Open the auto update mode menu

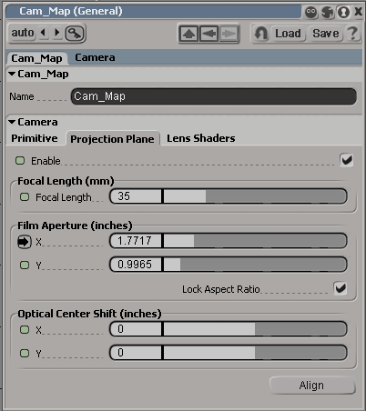click(23, 33)
